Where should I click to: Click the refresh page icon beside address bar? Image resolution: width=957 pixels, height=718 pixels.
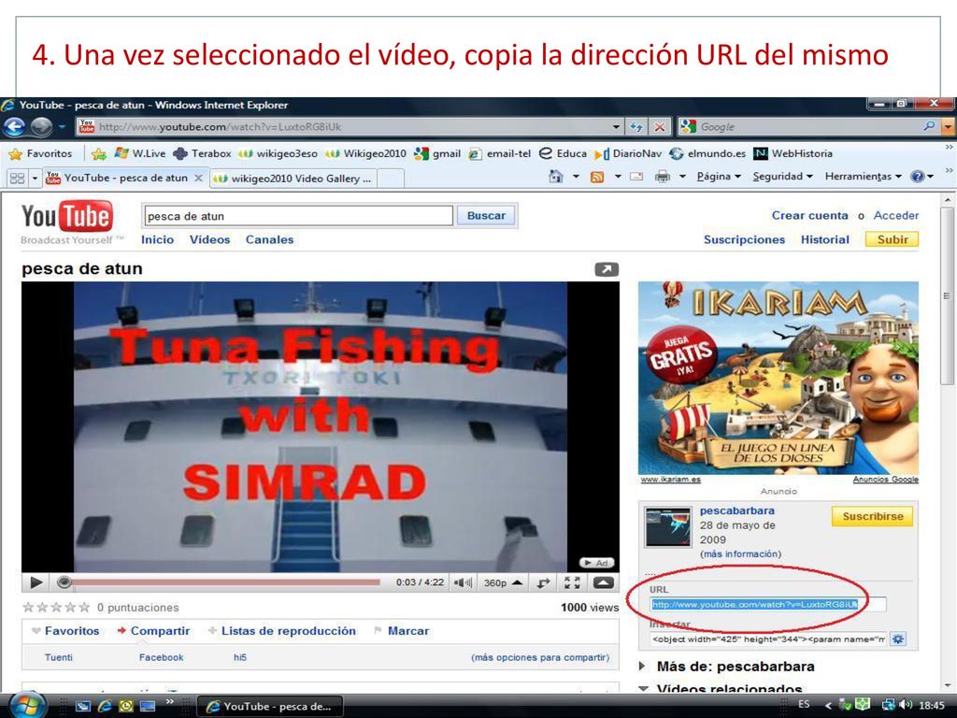point(636,127)
